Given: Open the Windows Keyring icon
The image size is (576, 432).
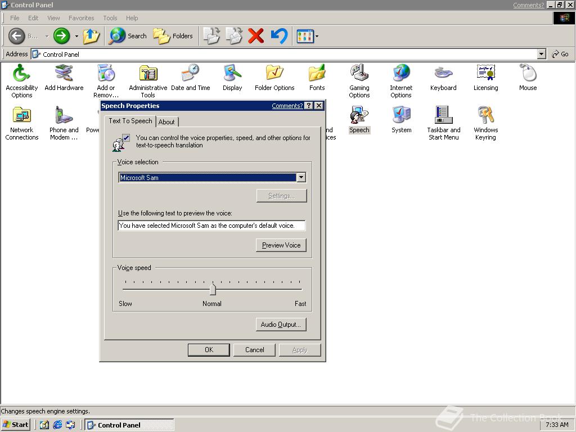Looking at the screenshot, I should click(485, 123).
